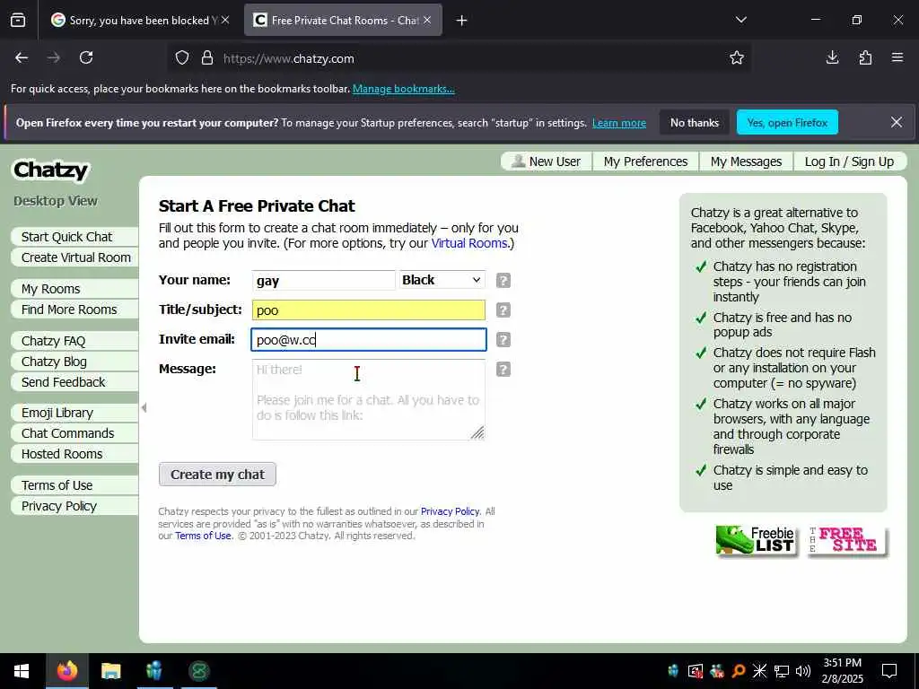
Task: Click the padlock site security icon
Action: pyautogui.click(x=207, y=58)
